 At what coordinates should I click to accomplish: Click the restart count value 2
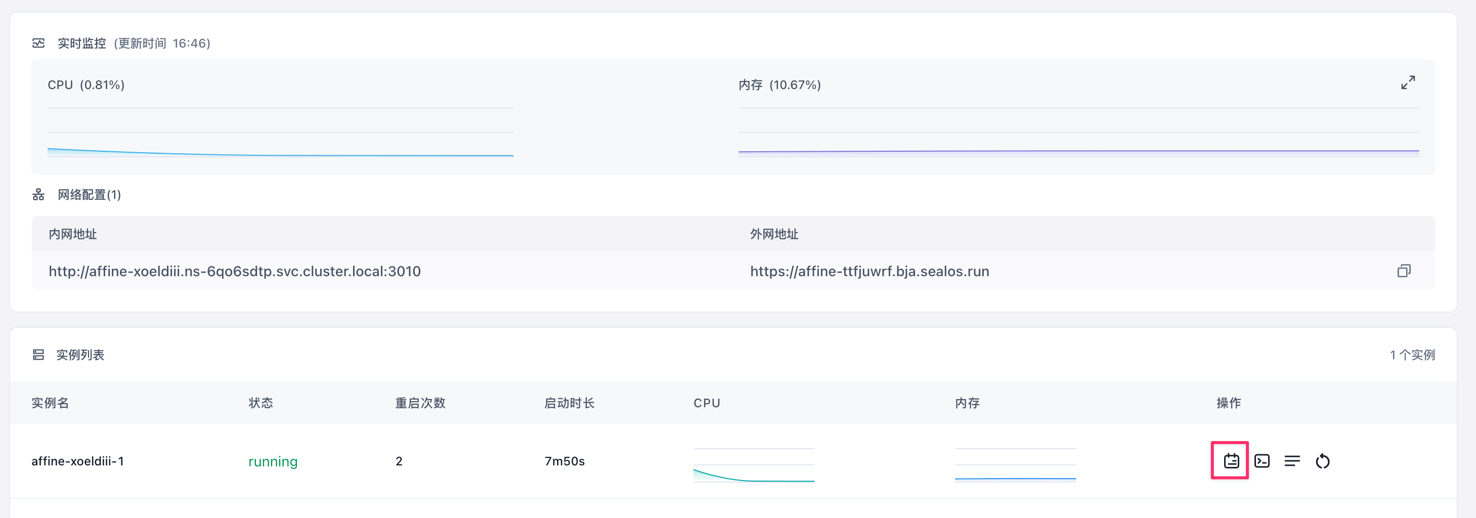[x=399, y=461]
